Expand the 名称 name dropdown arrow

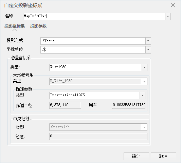click(168, 17)
